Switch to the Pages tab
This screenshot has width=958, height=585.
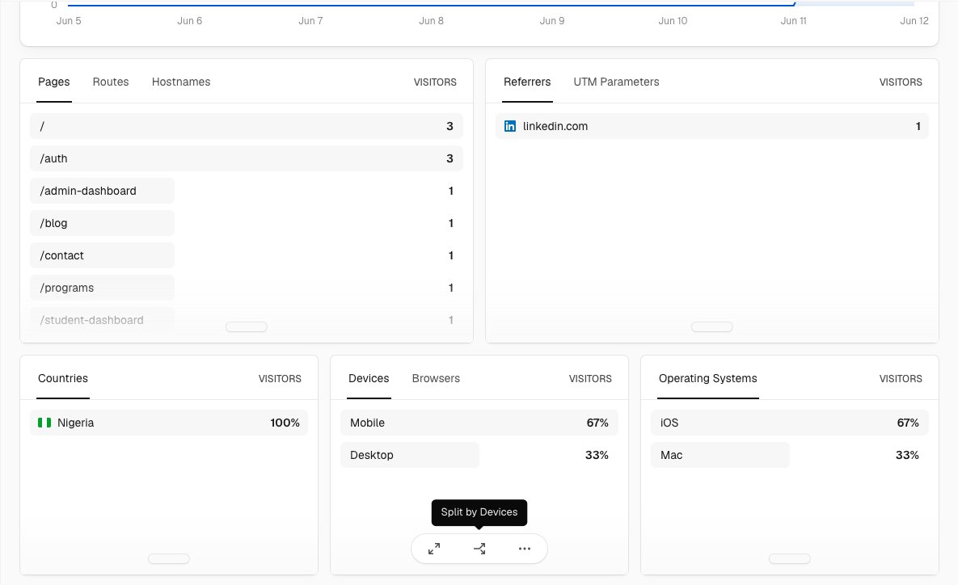pyautogui.click(x=54, y=82)
